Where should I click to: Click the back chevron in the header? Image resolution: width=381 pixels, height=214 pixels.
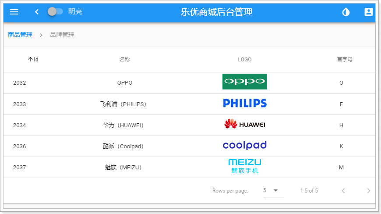(x=37, y=12)
